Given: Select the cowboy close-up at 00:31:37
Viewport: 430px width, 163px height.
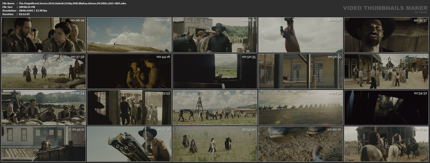Looking at the screenshot, I should pyautogui.click(x=386, y=35).
